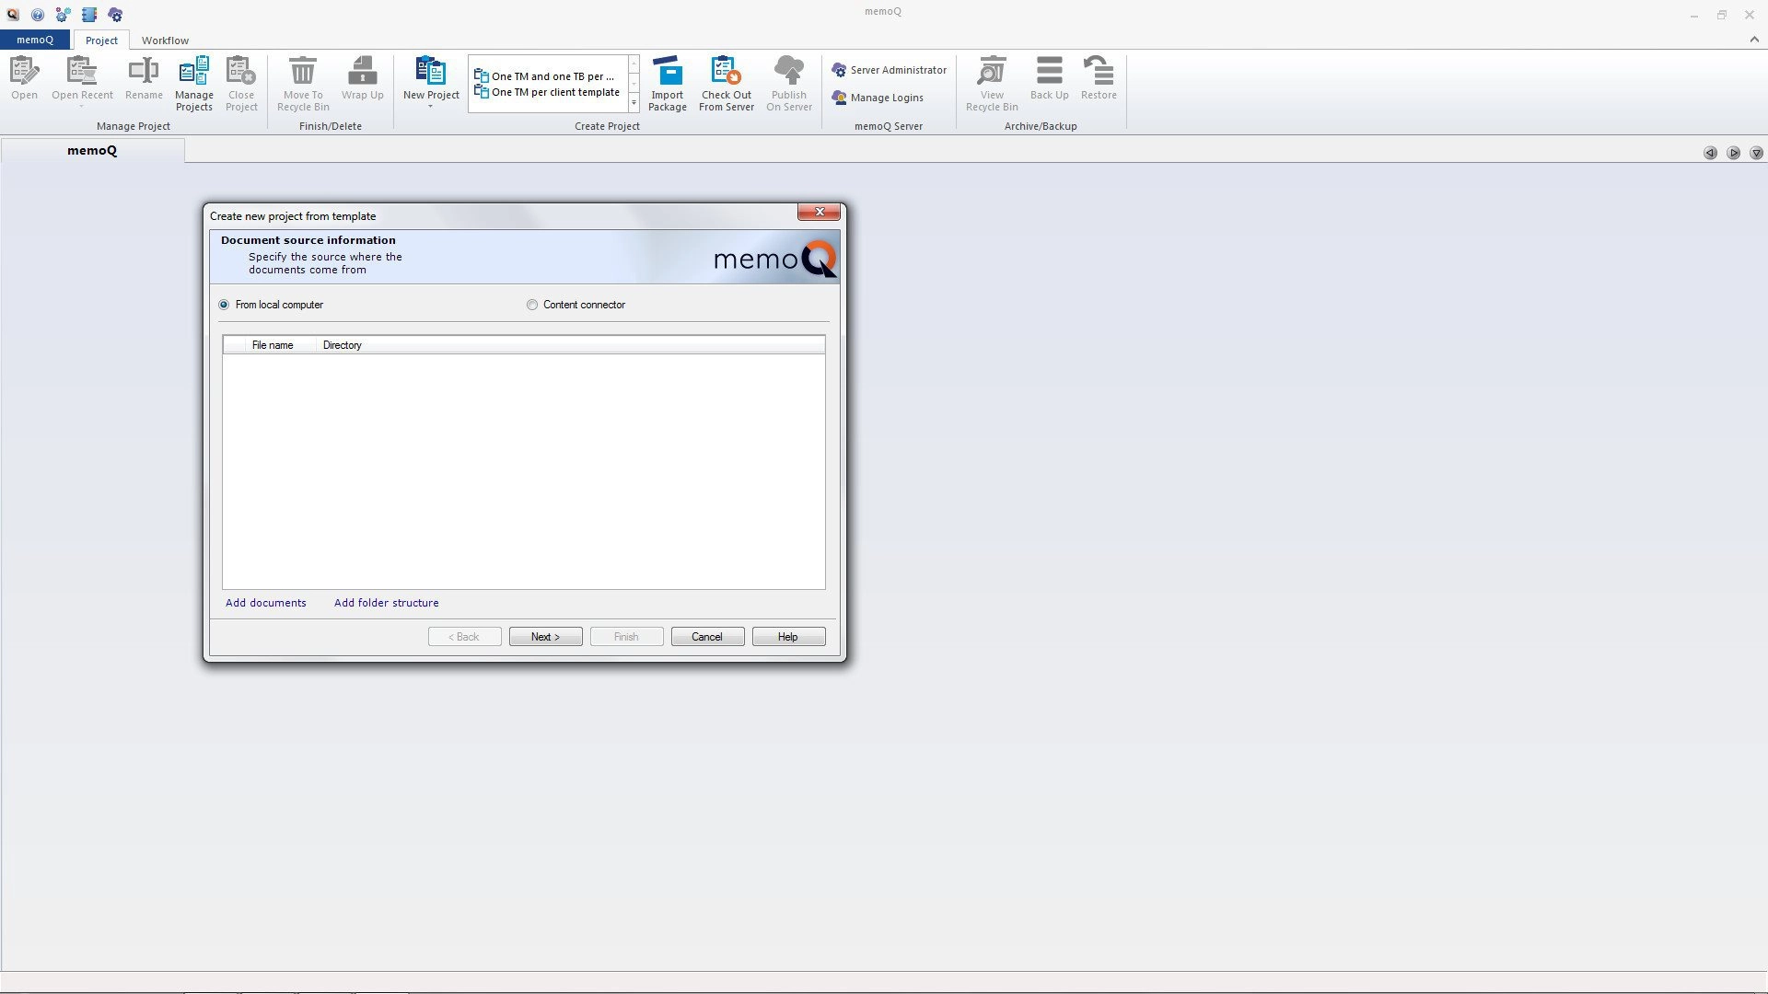
Task: Click the middle template gallery arrow
Action: click(634, 84)
